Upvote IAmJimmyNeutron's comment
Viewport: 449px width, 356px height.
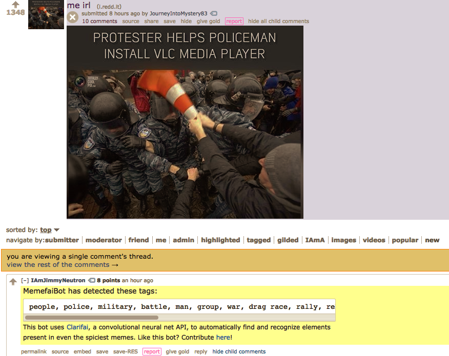click(13, 282)
